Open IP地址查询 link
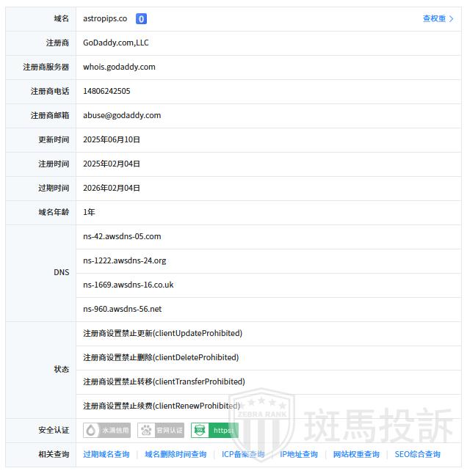 tap(299, 455)
